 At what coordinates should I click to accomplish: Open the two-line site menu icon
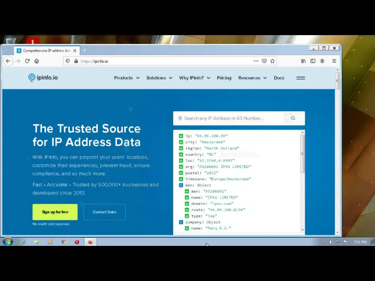(x=301, y=78)
